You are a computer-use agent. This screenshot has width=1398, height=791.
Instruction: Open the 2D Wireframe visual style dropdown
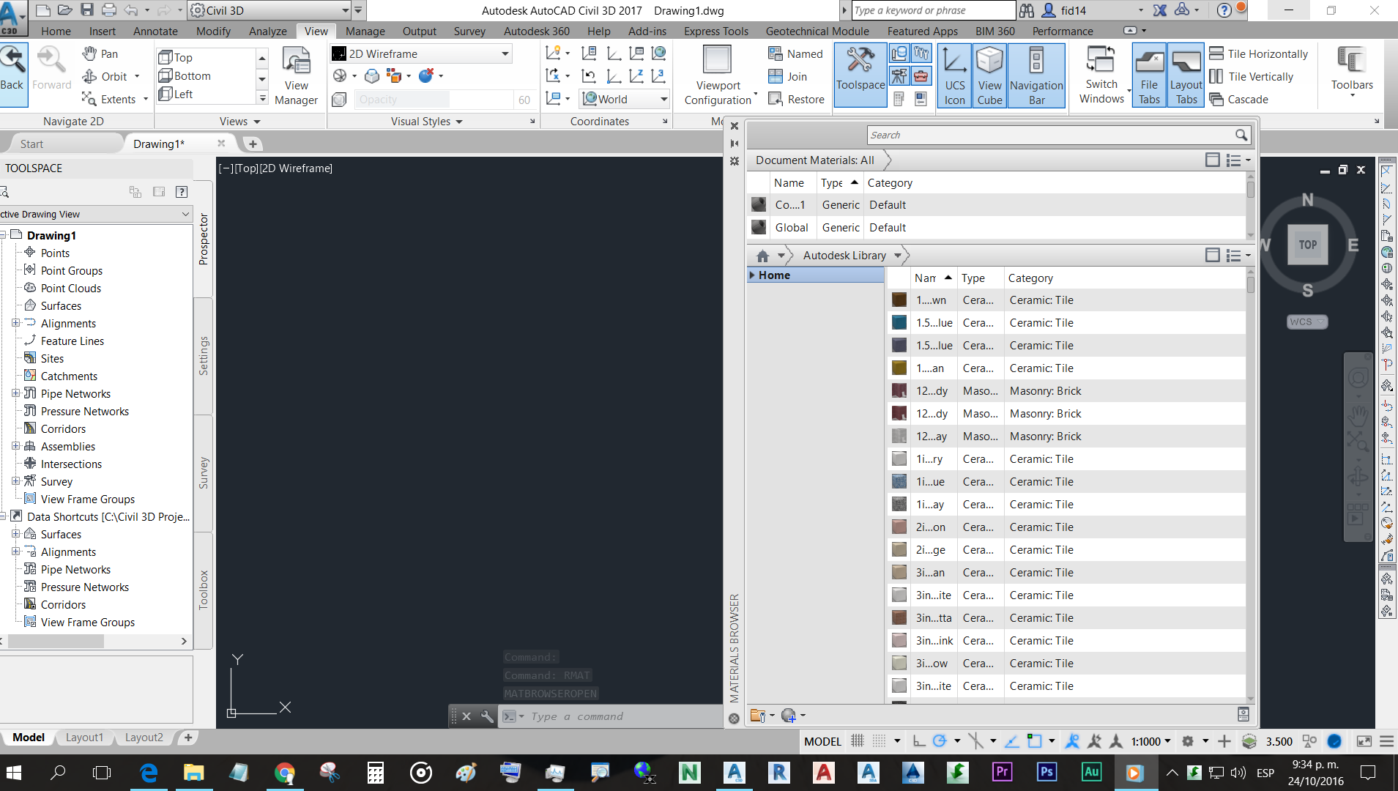tap(420, 53)
